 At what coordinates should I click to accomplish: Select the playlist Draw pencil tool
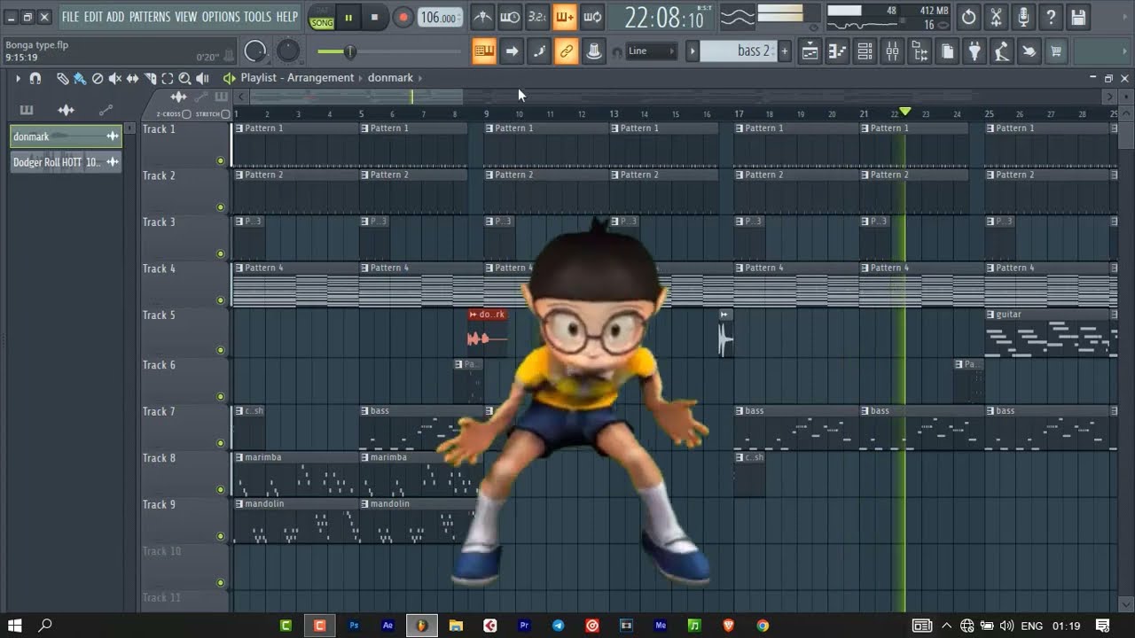tap(62, 79)
